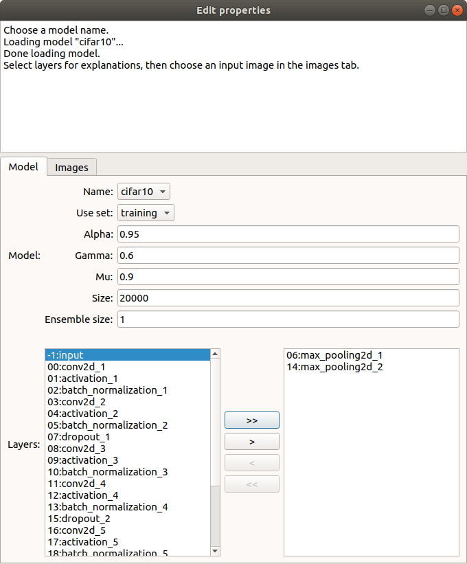Click into the Alpha input field
Viewport: 467px width, 564px height.
pyautogui.click(x=288, y=234)
